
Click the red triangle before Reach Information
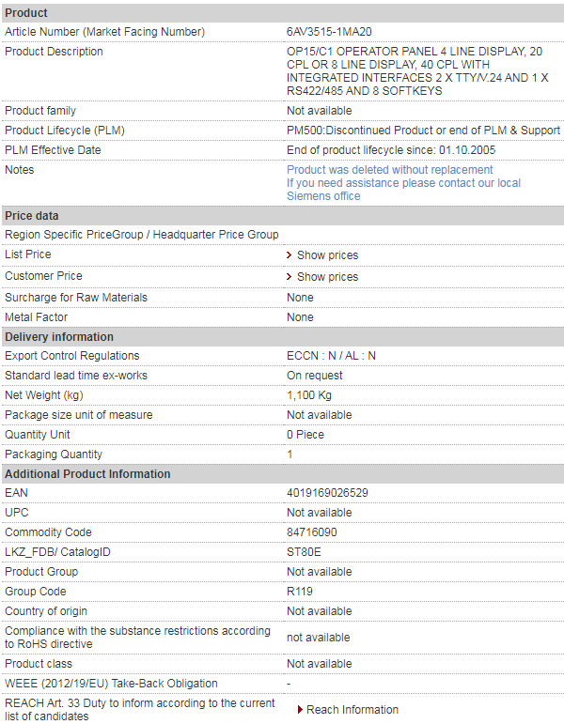pos(301,710)
